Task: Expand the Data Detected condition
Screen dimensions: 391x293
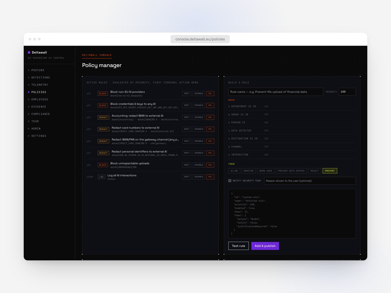Action: [292, 131]
